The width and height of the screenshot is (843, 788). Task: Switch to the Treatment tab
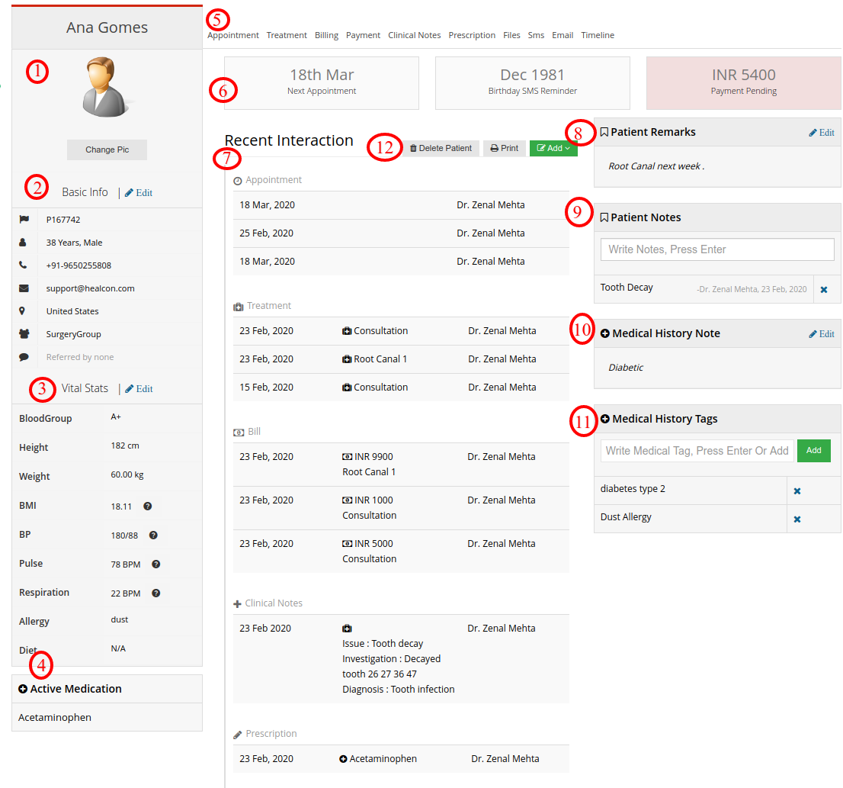click(x=287, y=35)
